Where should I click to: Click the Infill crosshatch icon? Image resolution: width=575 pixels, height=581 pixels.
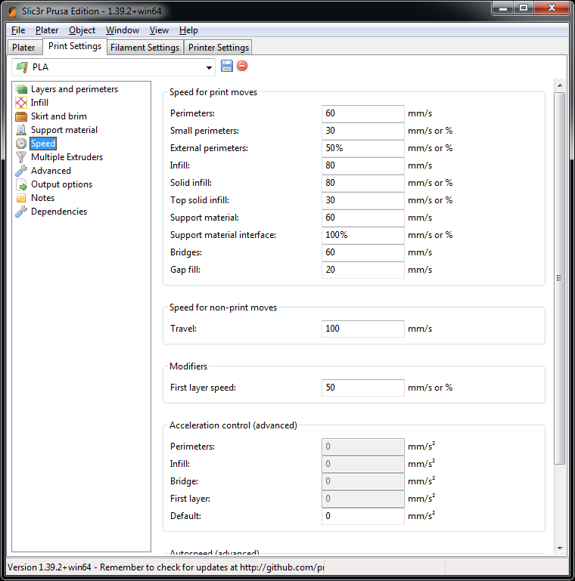coord(21,103)
